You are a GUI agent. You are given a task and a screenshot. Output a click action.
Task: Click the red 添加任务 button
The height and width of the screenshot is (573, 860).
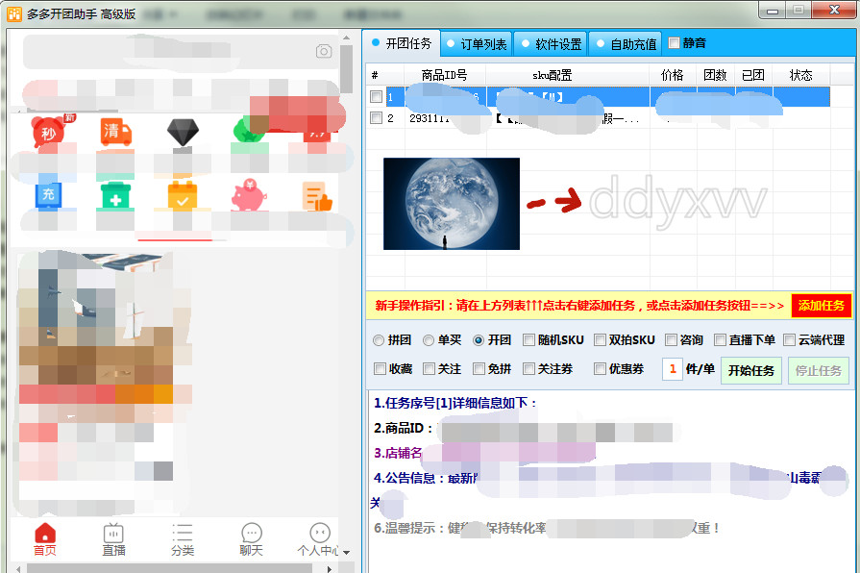coord(821,306)
